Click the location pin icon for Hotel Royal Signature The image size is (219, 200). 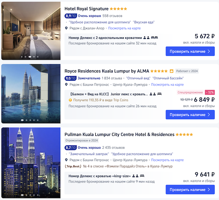click(x=66, y=28)
